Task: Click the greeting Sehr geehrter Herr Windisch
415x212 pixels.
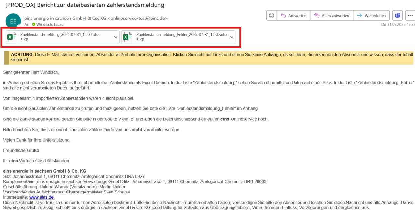Action: pyautogui.click(x=31, y=72)
